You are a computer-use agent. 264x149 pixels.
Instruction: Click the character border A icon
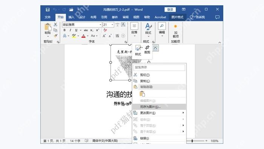coord(123,25)
